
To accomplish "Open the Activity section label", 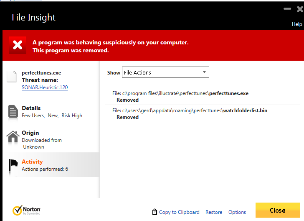I will point(32,162).
